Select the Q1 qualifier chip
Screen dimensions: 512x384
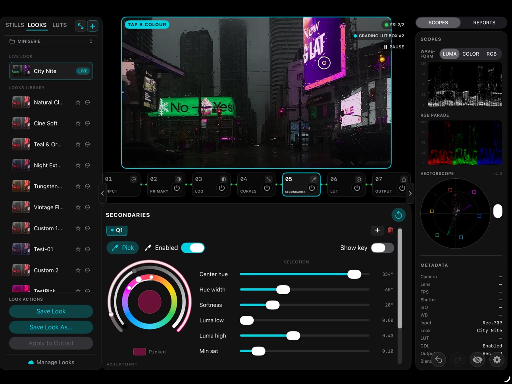click(x=117, y=230)
